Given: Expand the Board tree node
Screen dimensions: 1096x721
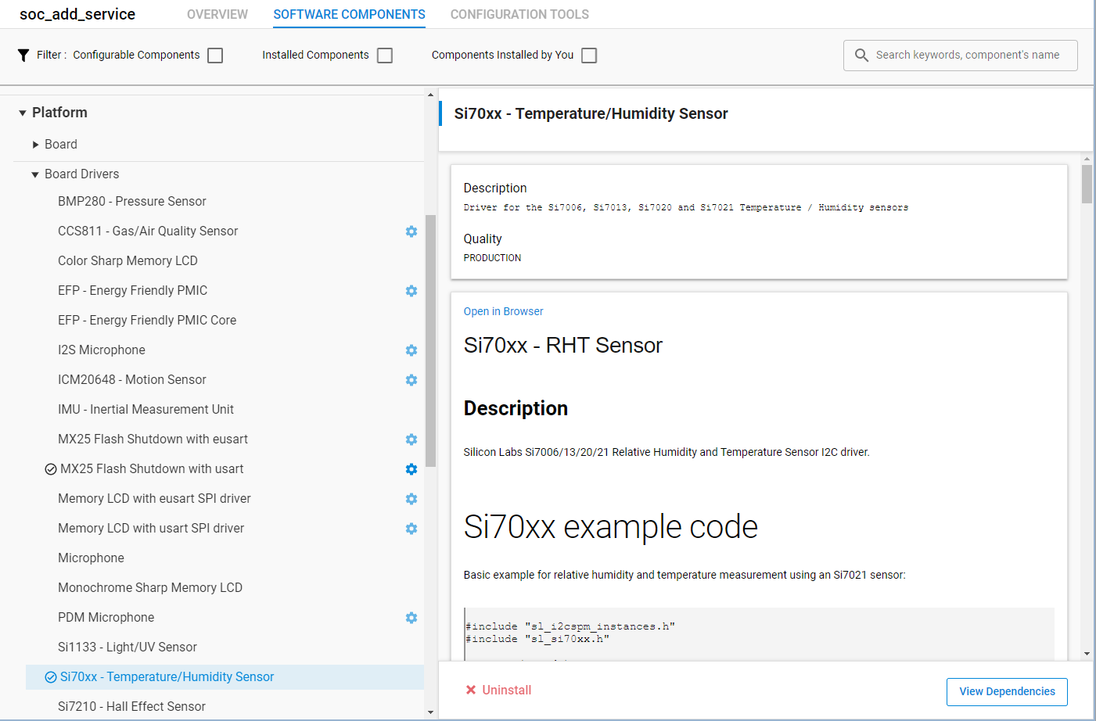Looking at the screenshot, I should [x=36, y=145].
